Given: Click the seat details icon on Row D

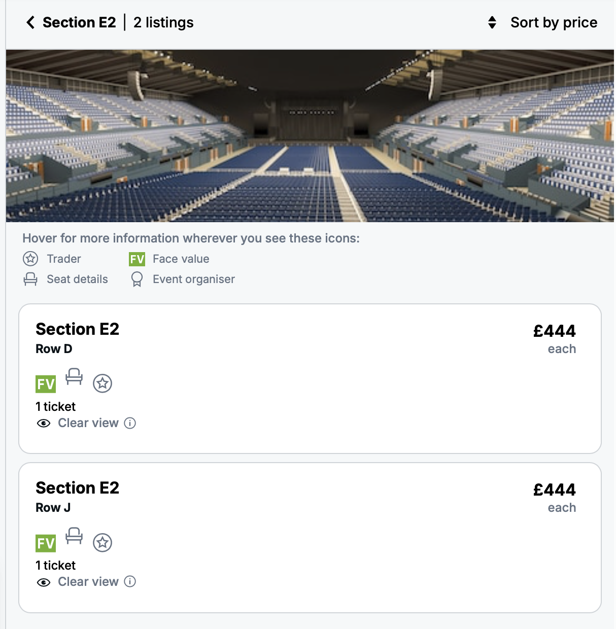Looking at the screenshot, I should [74, 377].
